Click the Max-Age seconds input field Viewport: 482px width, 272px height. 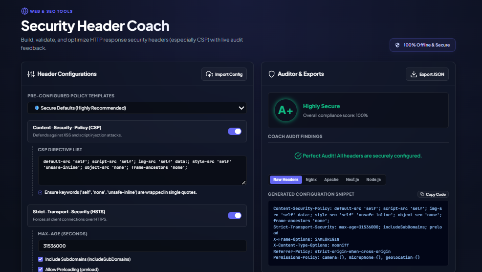(x=142, y=246)
